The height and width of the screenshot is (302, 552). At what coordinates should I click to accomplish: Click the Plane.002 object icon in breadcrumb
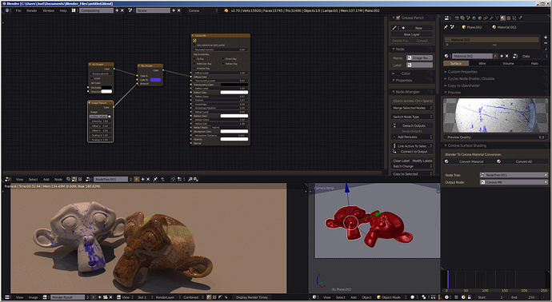coord(464,27)
